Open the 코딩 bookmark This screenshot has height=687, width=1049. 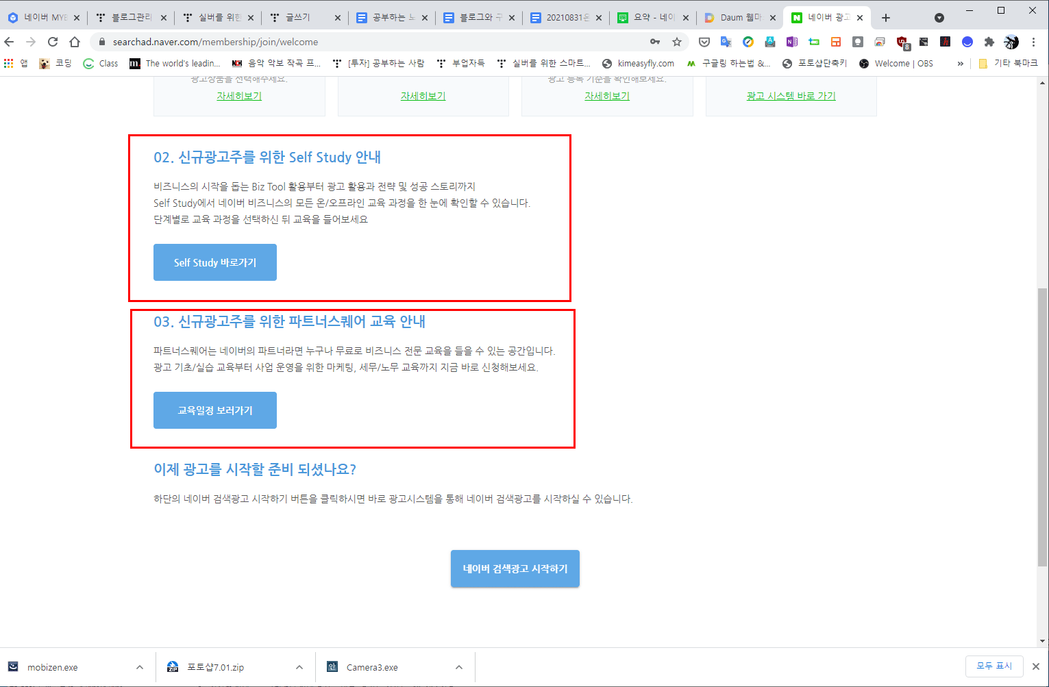[55, 63]
